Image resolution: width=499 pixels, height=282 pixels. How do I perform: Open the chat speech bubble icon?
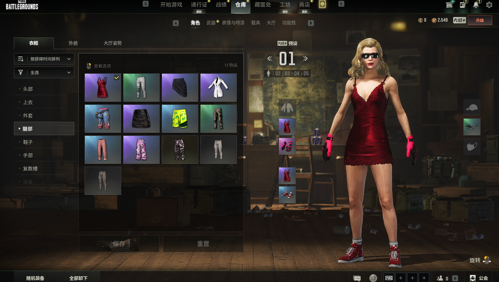point(357,278)
